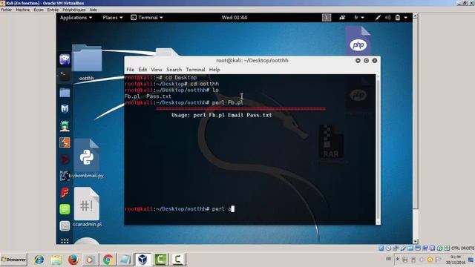This screenshot has height=267, width=475.
Task: Click the 'Fb.pl Pass.txt' listing line
Action: tap(148, 96)
